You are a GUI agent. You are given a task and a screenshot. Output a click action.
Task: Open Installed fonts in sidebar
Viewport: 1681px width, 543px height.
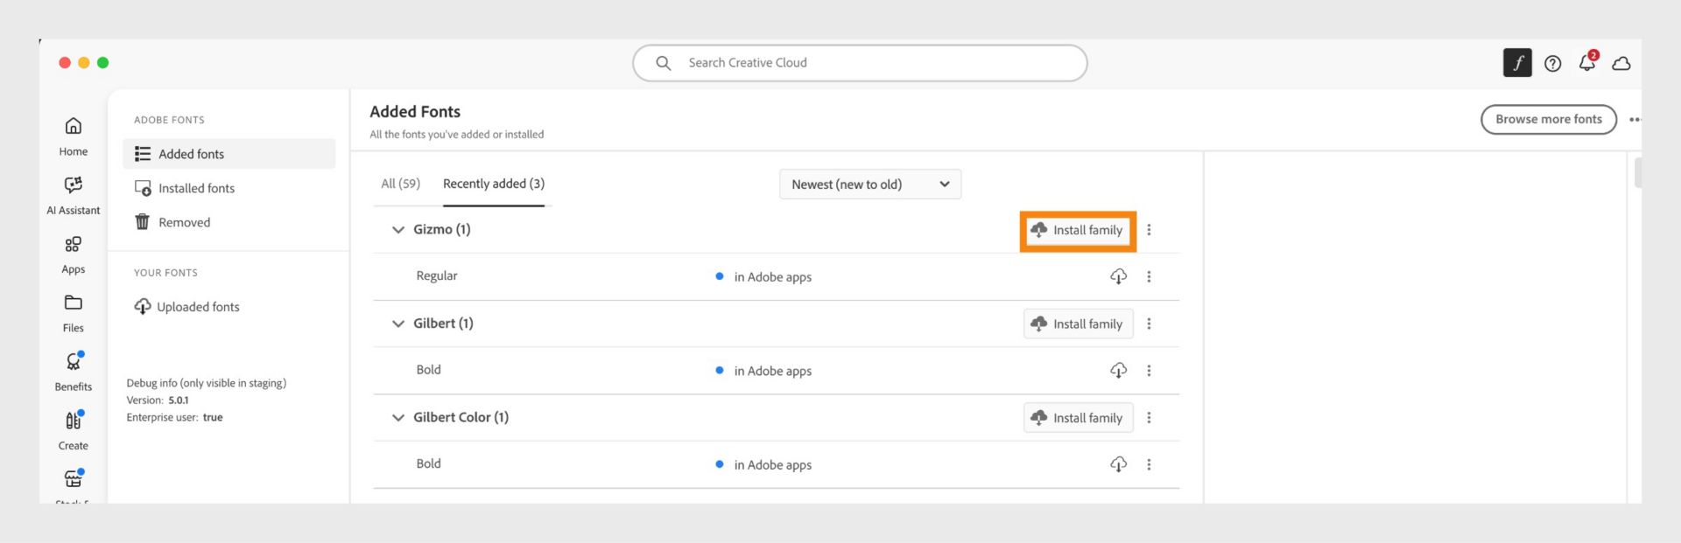[185, 188]
